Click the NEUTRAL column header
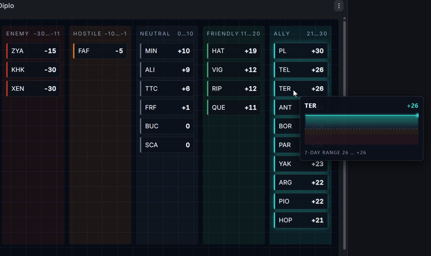The width and height of the screenshot is (431, 256). pyautogui.click(x=167, y=34)
